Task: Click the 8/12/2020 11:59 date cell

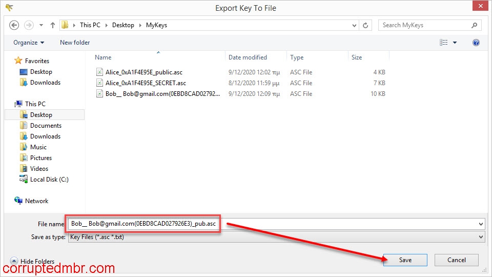Action: point(254,83)
